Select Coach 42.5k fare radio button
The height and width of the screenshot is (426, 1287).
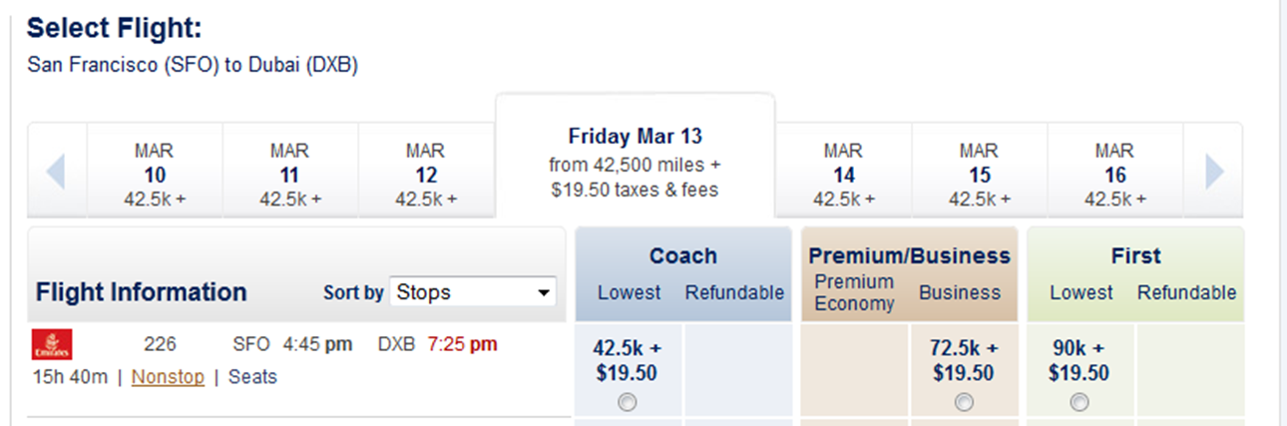click(x=628, y=402)
